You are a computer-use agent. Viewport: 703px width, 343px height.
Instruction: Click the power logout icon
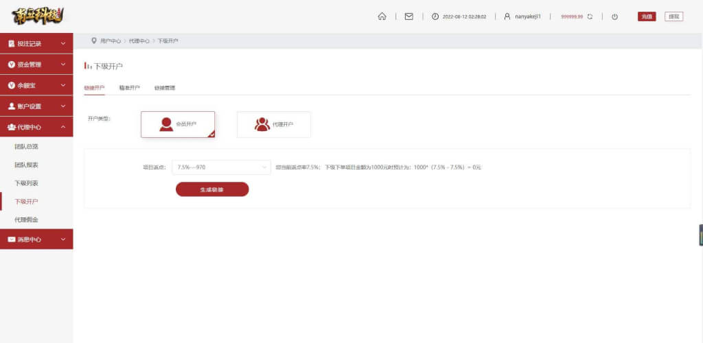(614, 16)
